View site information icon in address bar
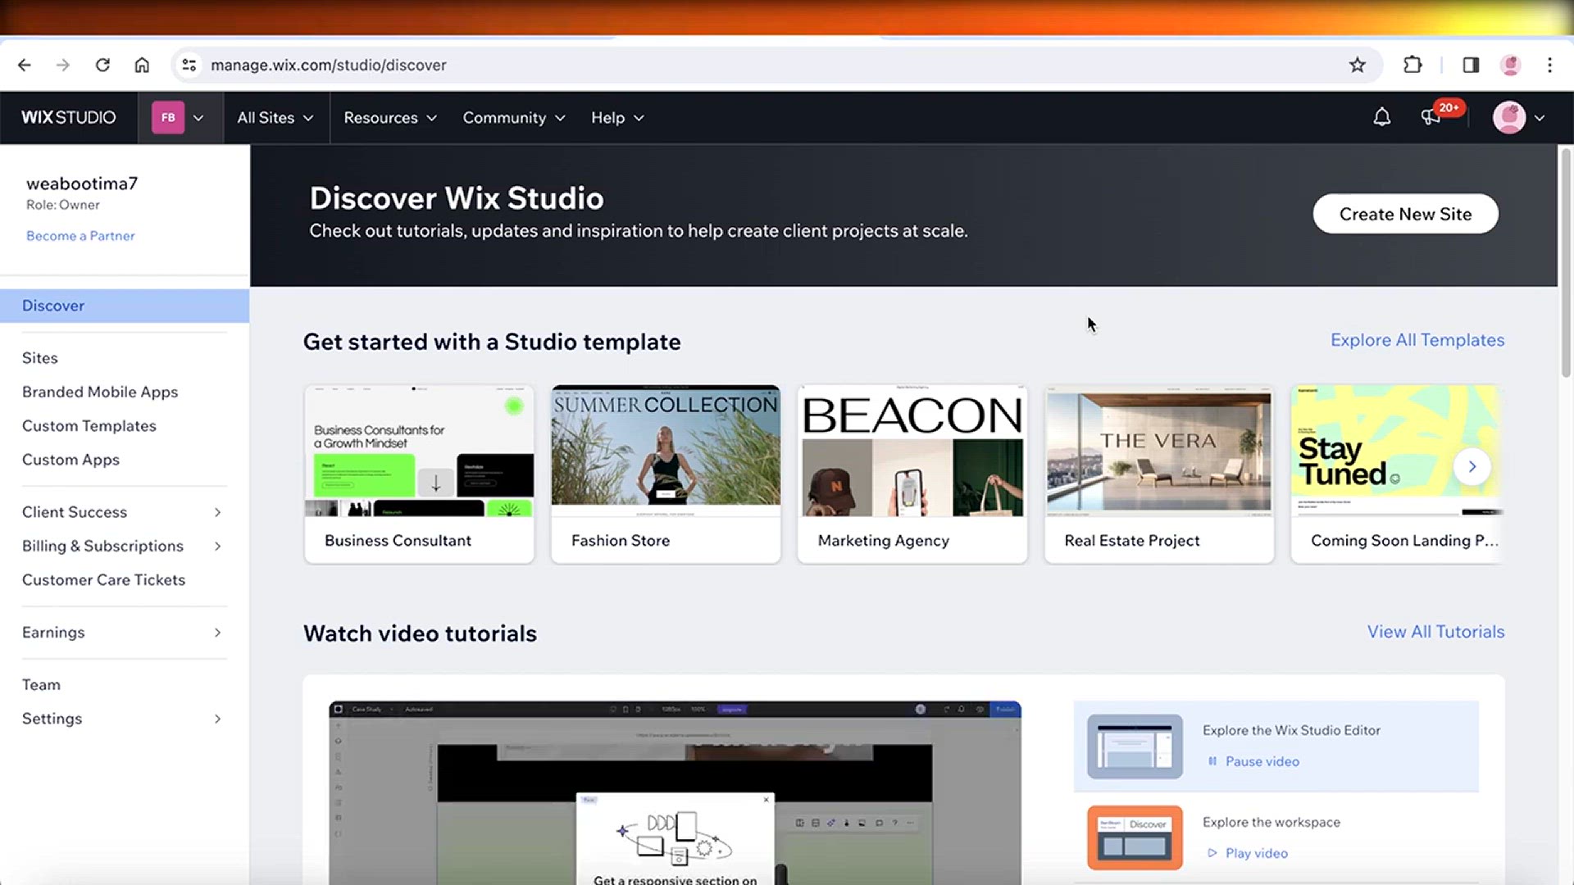The height and width of the screenshot is (885, 1574). coord(189,65)
